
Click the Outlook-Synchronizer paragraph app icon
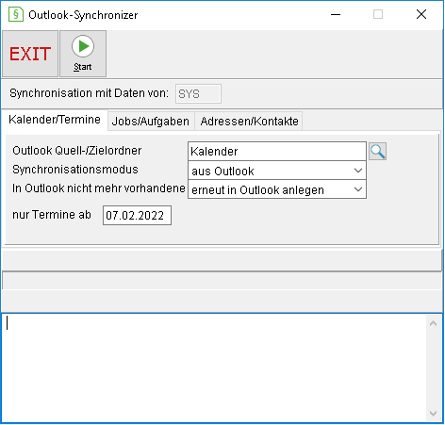pyautogui.click(x=16, y=14)
